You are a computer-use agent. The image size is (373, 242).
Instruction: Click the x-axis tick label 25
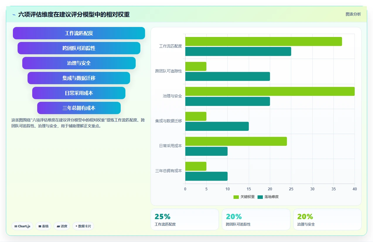coord(291,189)
